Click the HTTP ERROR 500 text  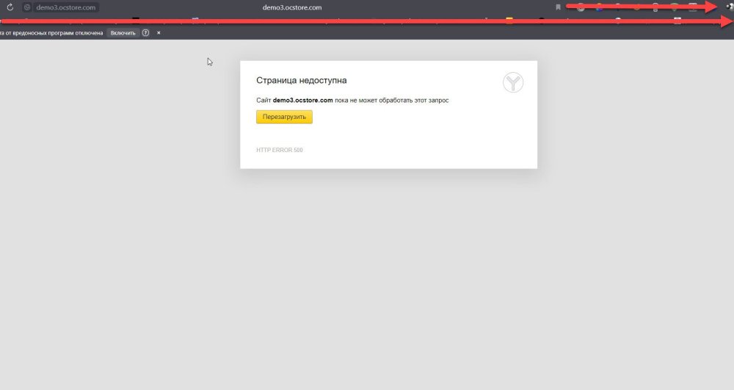click(x=280, y=151)
